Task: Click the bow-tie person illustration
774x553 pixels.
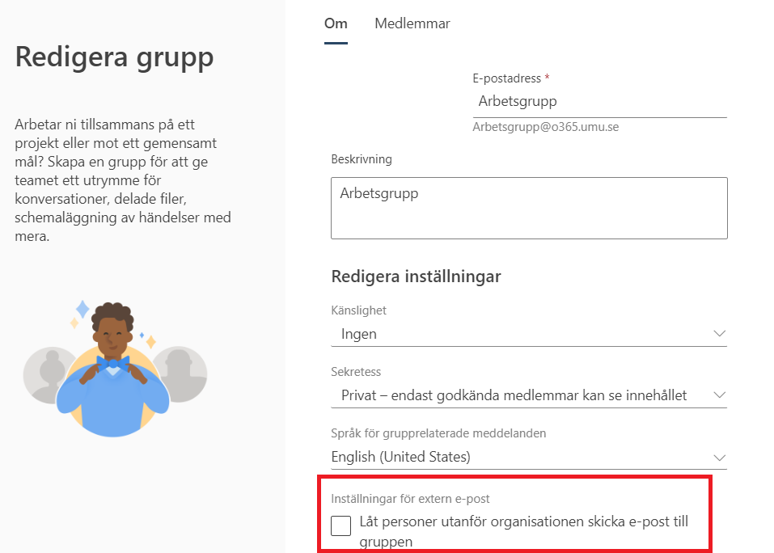Action: (x=113, y=370)
